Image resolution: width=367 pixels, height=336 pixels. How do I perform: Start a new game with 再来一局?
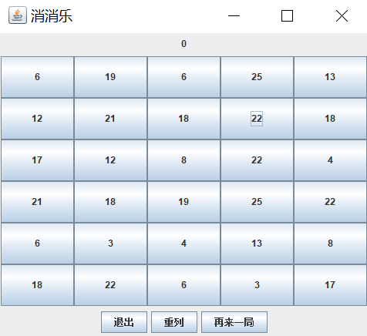pyautogui.click(x=234, y=322)
